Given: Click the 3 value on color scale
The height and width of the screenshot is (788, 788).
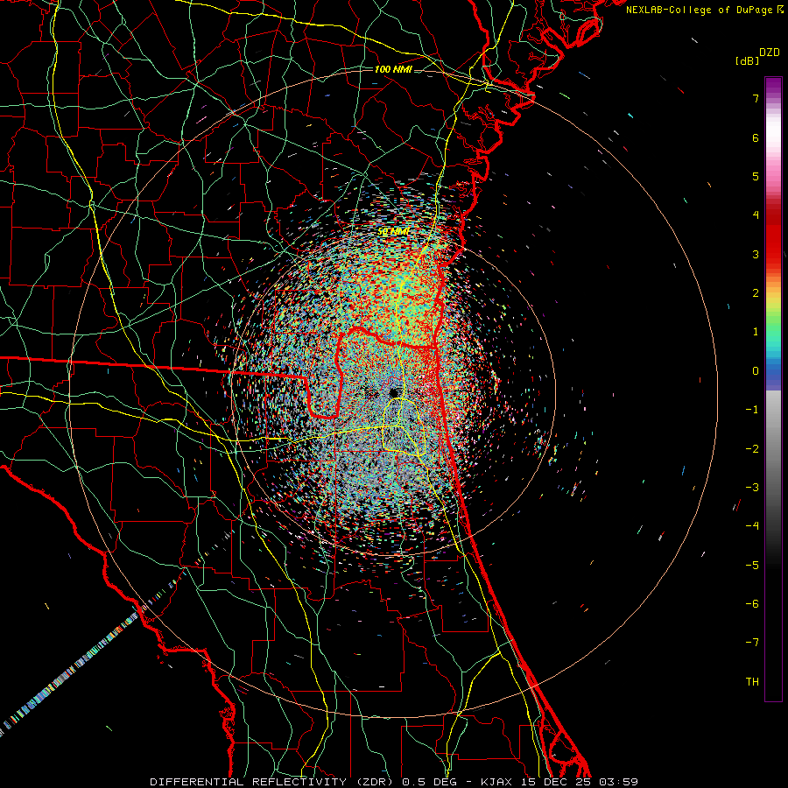Looking at the screenshot, I should (x=756, y=254).
